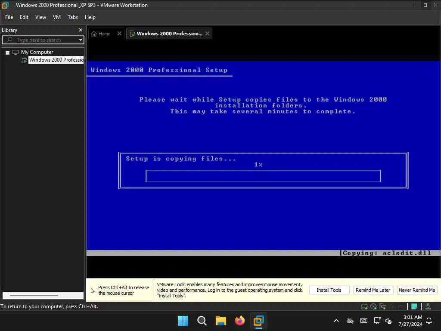Click the hard disk device status icon
The height and width of the screenshot is (331, 441).
[x=364, y=306]
